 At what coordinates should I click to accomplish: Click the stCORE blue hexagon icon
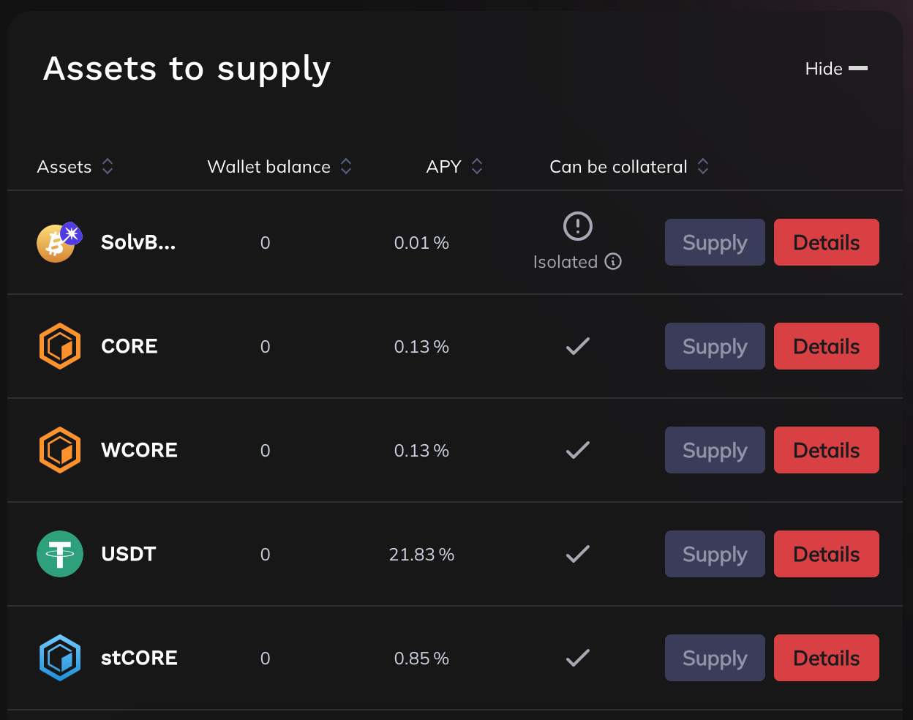coord(59,658)
